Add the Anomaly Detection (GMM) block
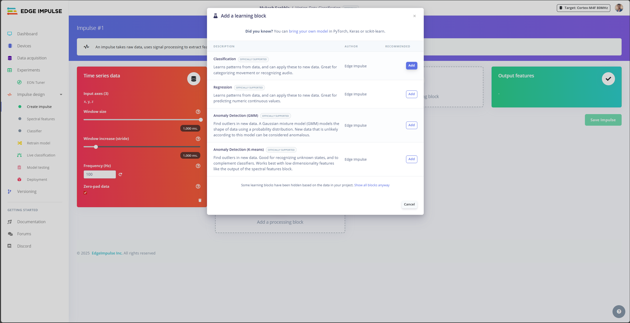The height and width of the screenshot is (323, 630). coord(411,125)
